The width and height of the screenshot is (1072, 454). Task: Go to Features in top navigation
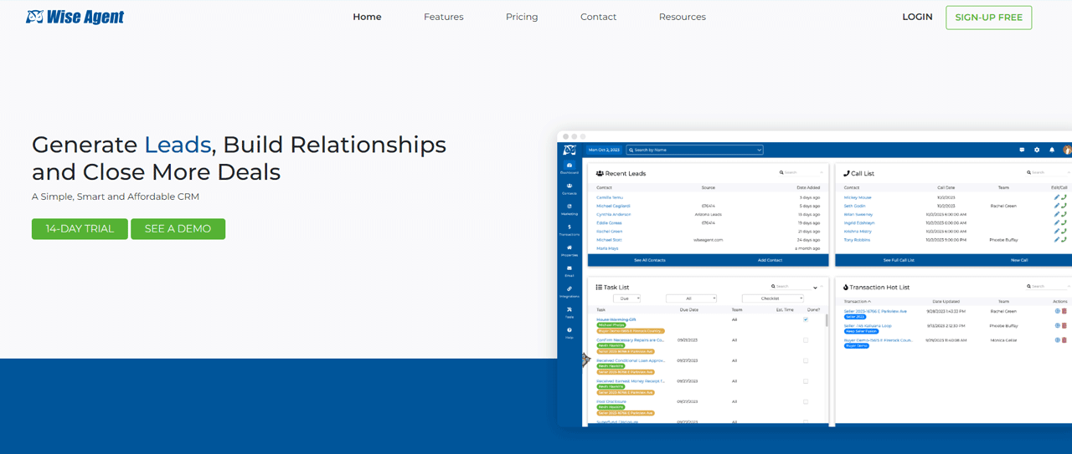pos(443,17)
